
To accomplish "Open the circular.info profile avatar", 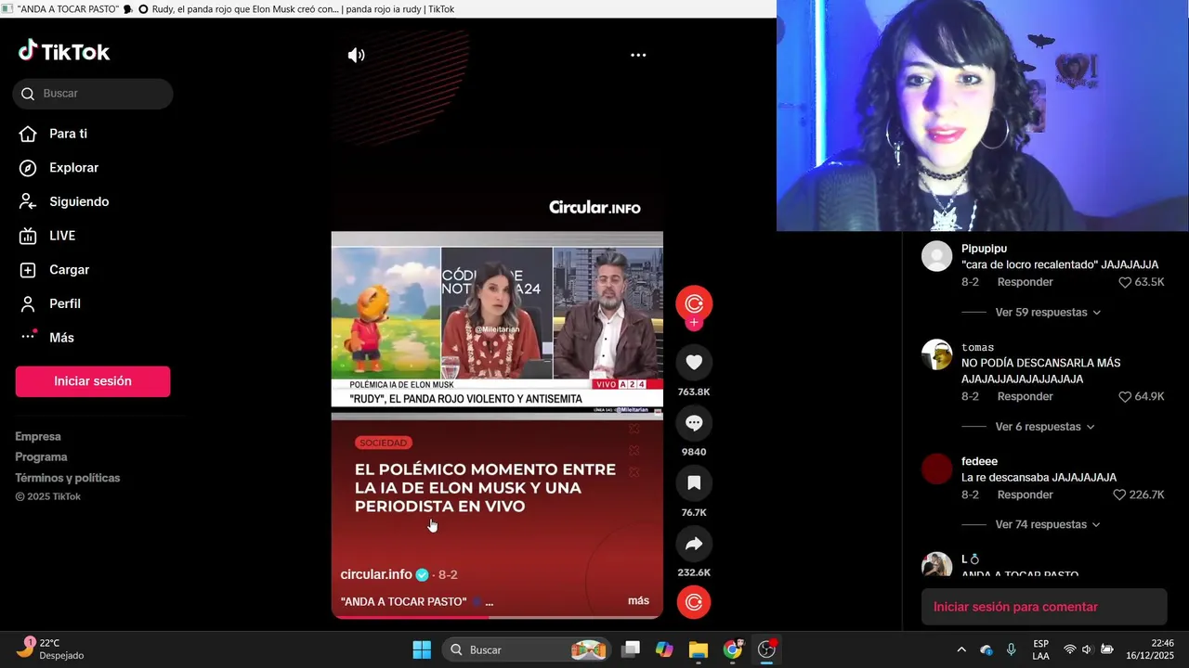I will click(694, 303).
